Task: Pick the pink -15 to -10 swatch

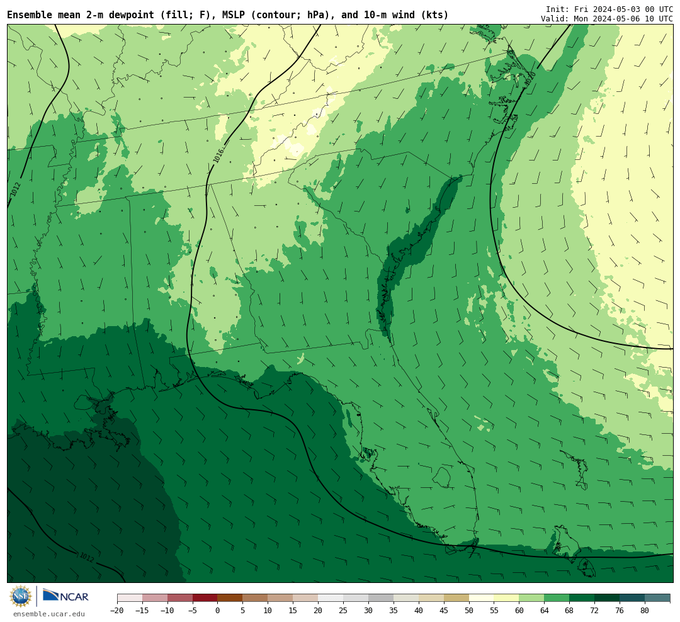Action: 155,597
